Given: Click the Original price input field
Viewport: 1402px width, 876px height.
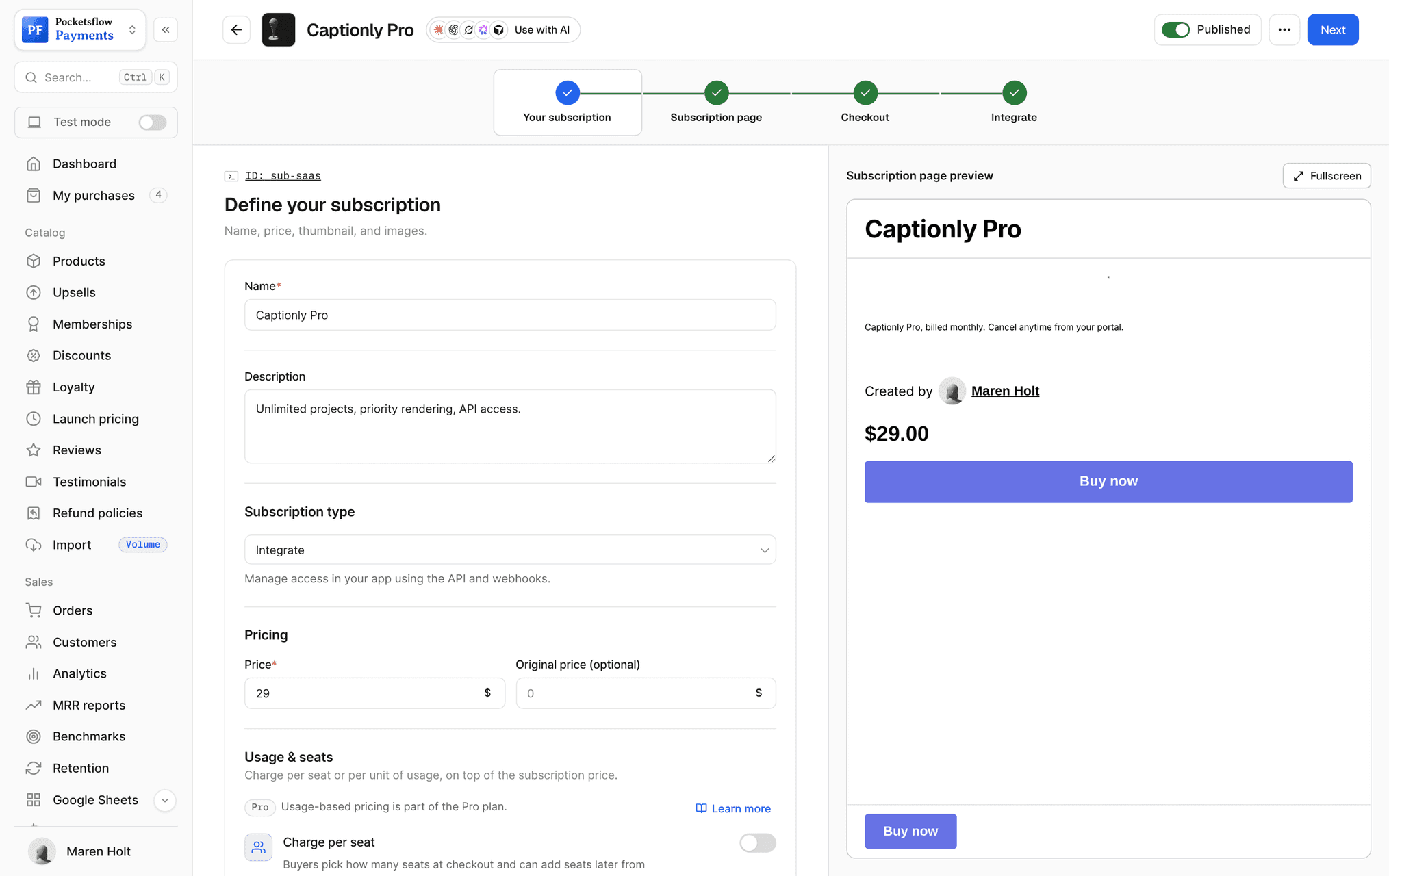Looking at the screenshot, I should tap(646, 693).
